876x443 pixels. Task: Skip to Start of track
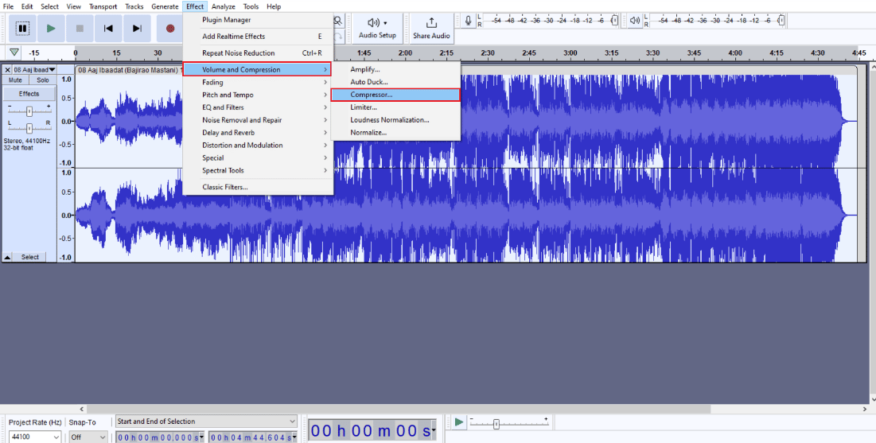[108, 29]
